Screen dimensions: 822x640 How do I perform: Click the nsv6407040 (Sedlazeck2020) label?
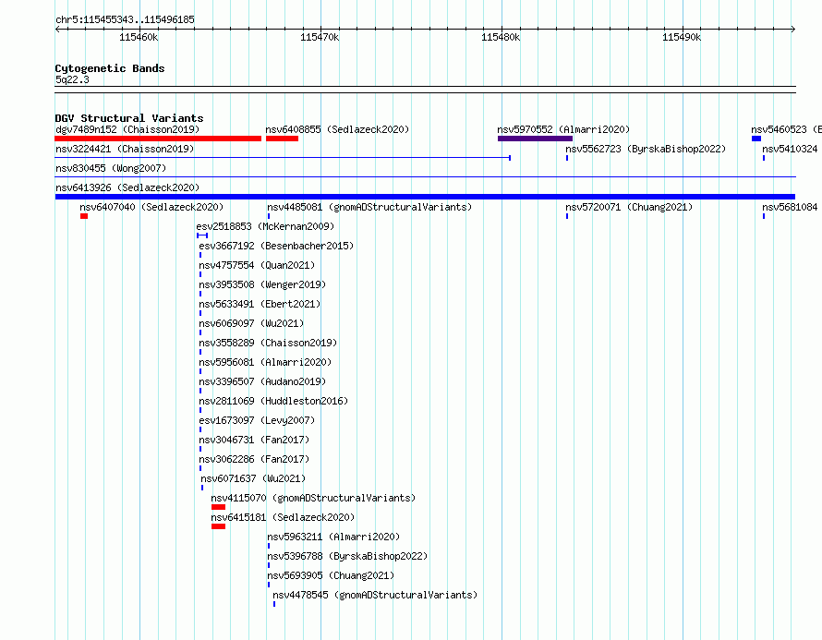pos(151,207)
